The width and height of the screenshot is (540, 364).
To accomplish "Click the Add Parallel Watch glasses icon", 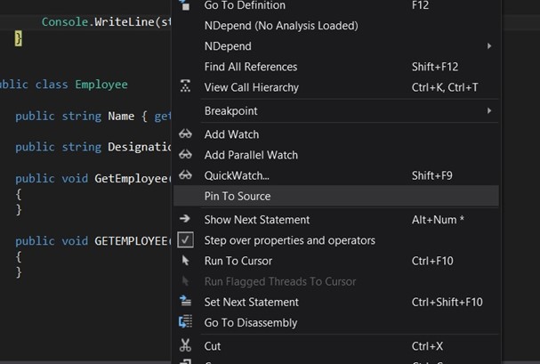I will [x=185, y=154].
